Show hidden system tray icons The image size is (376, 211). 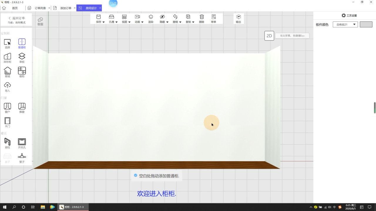(x=311, y=207)
